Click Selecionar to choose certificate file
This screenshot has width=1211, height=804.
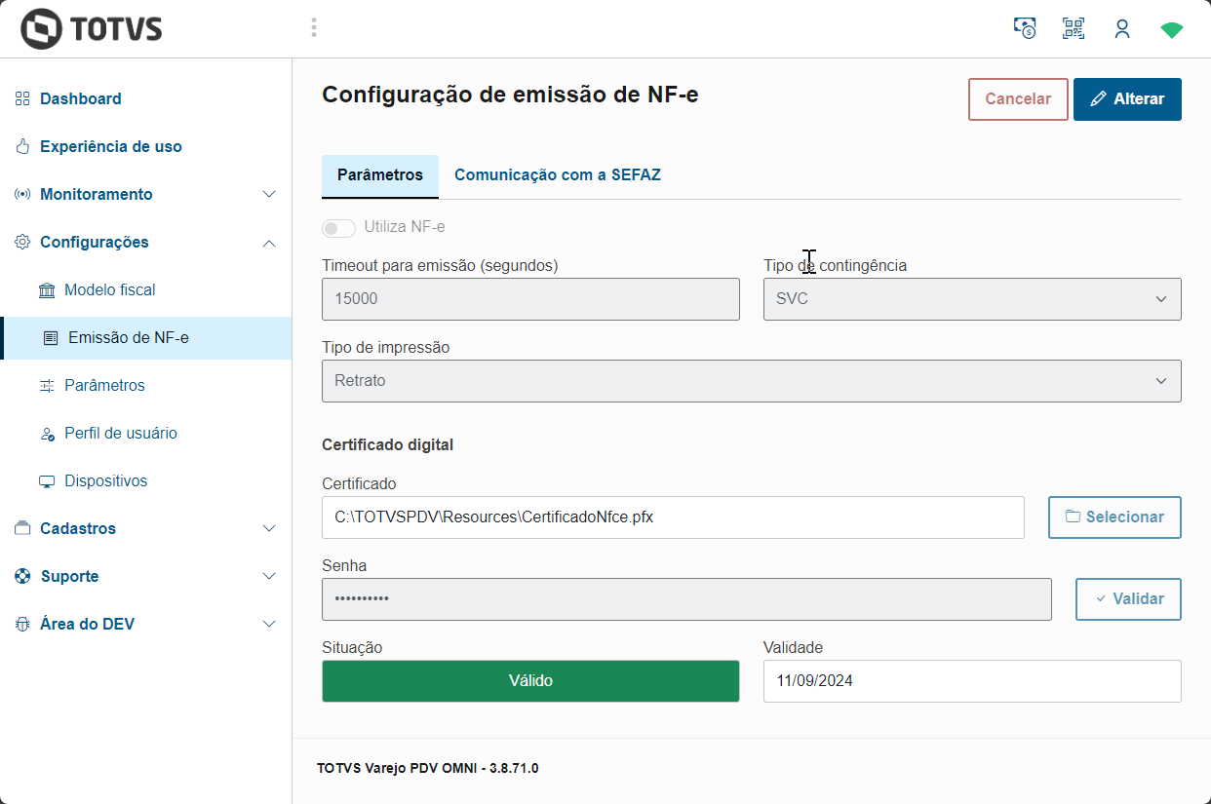[1114, 517]
